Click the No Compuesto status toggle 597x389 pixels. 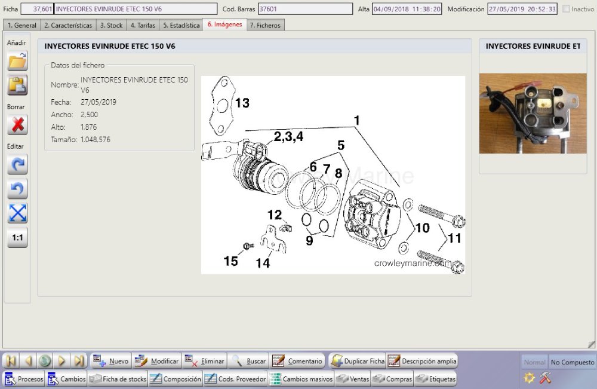pos(572,362)
